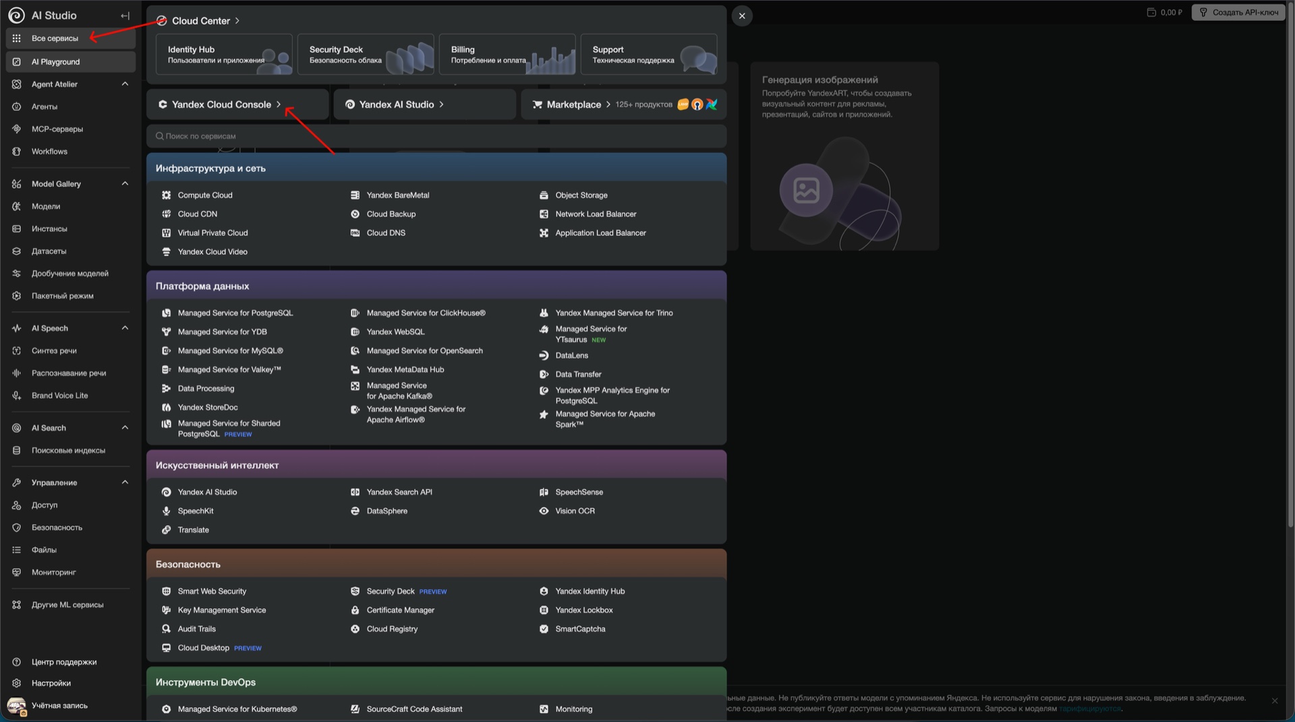Expand the Cloud Center breadcrumb
This screenshot has width=1295, height=722.
click(237, 20)
